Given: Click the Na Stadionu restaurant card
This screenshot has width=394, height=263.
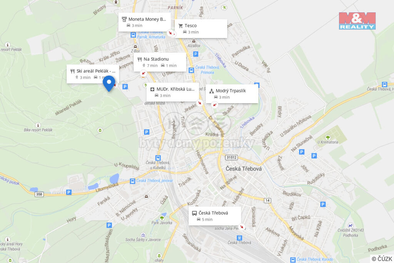Looking at the screenshot, I should 160,62.
